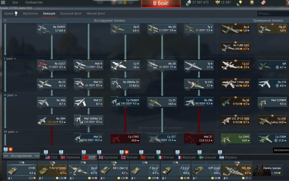Click the golden eagles currency icon
289x181 pixels.
tap(218, 2)
